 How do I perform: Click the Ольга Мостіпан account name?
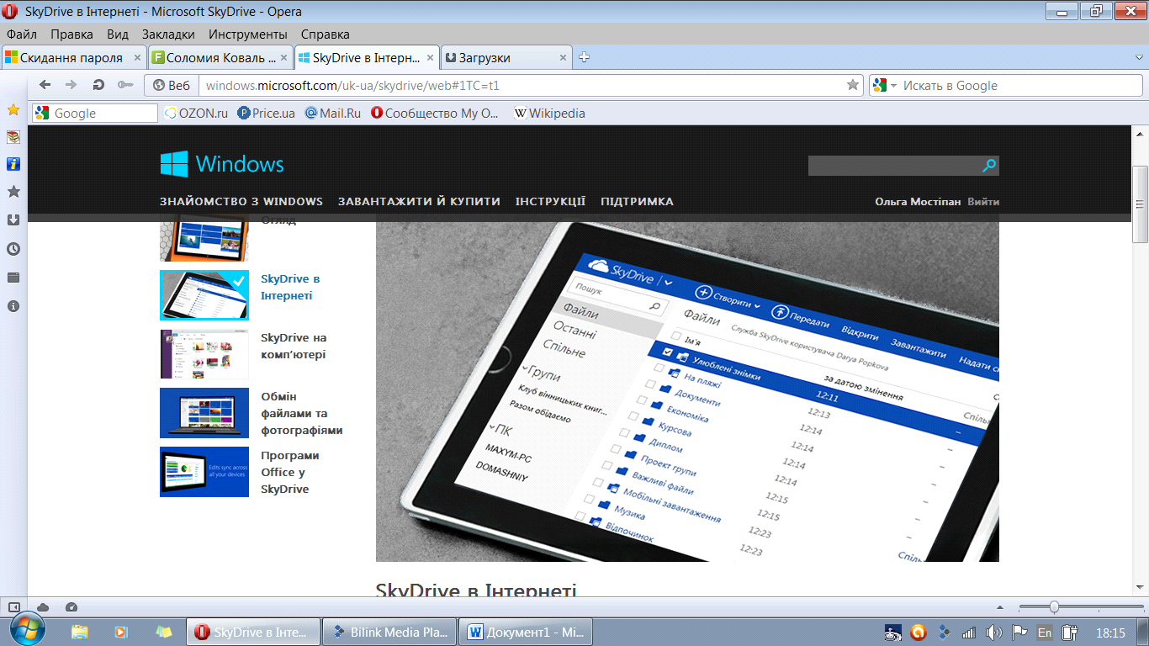(x=918, y=202)
